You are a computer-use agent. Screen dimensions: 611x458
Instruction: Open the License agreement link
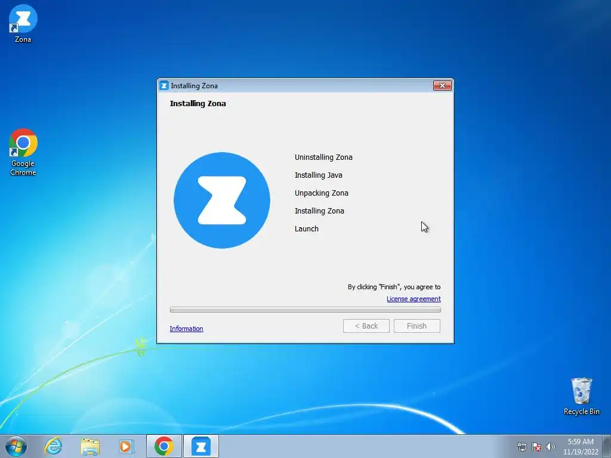[x=413, y=299]
